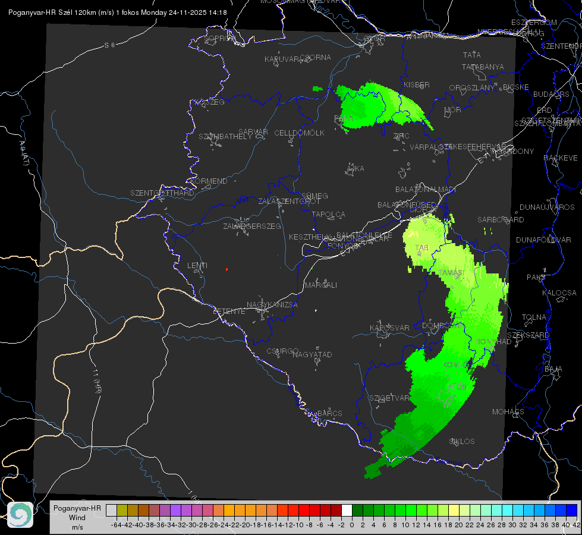Click the SZIGETVÁR label

[389, 398]
